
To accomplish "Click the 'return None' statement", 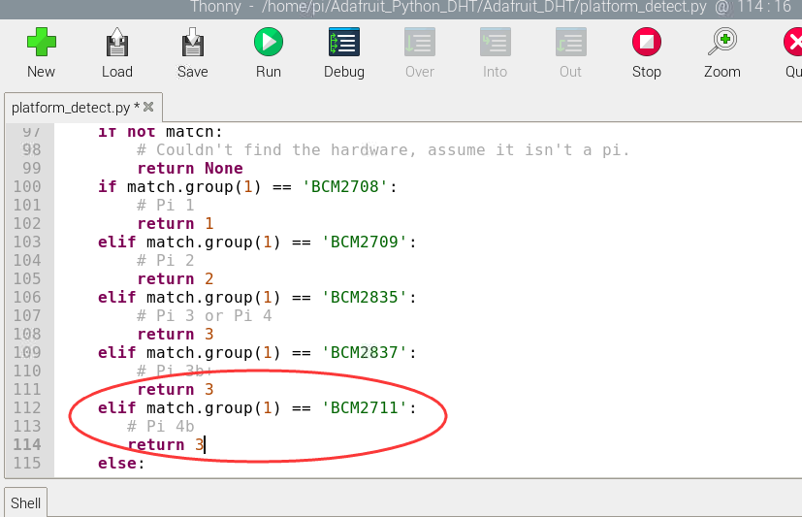I will click(190, 168).
